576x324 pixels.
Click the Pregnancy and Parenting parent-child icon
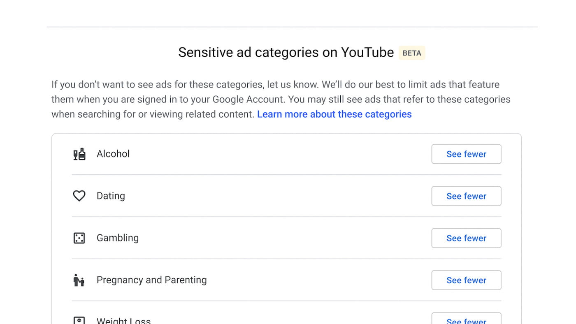click(x=79, y=280)
